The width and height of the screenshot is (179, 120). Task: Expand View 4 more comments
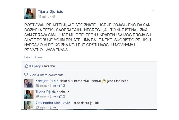[46, 75]
